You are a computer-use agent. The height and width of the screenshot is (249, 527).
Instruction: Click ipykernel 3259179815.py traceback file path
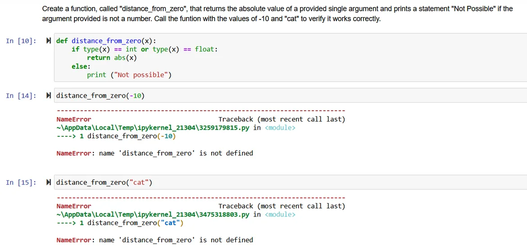[153, 128]
